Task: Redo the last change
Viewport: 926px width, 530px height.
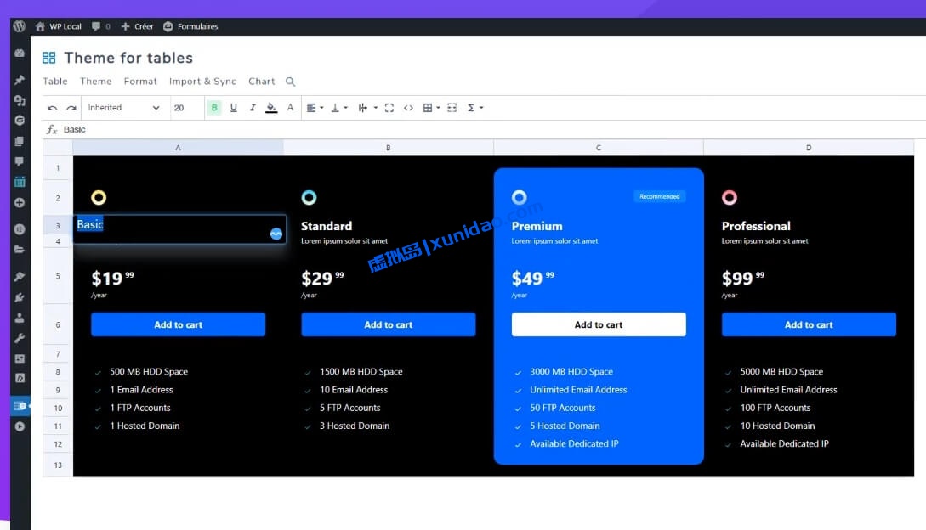Action: (71, 107)
